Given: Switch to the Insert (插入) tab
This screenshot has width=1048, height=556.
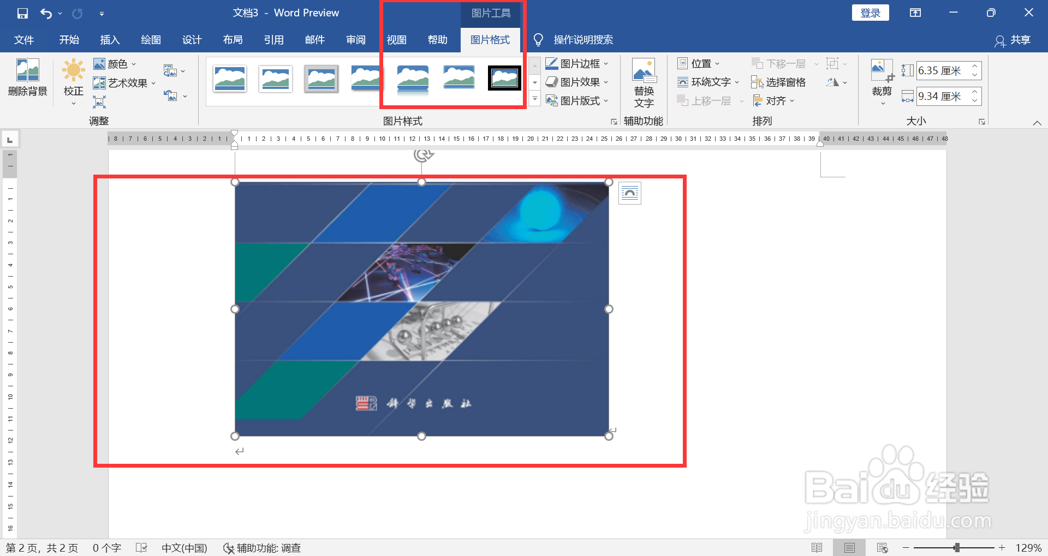Looking at the screenshot, I should point(110,40).
